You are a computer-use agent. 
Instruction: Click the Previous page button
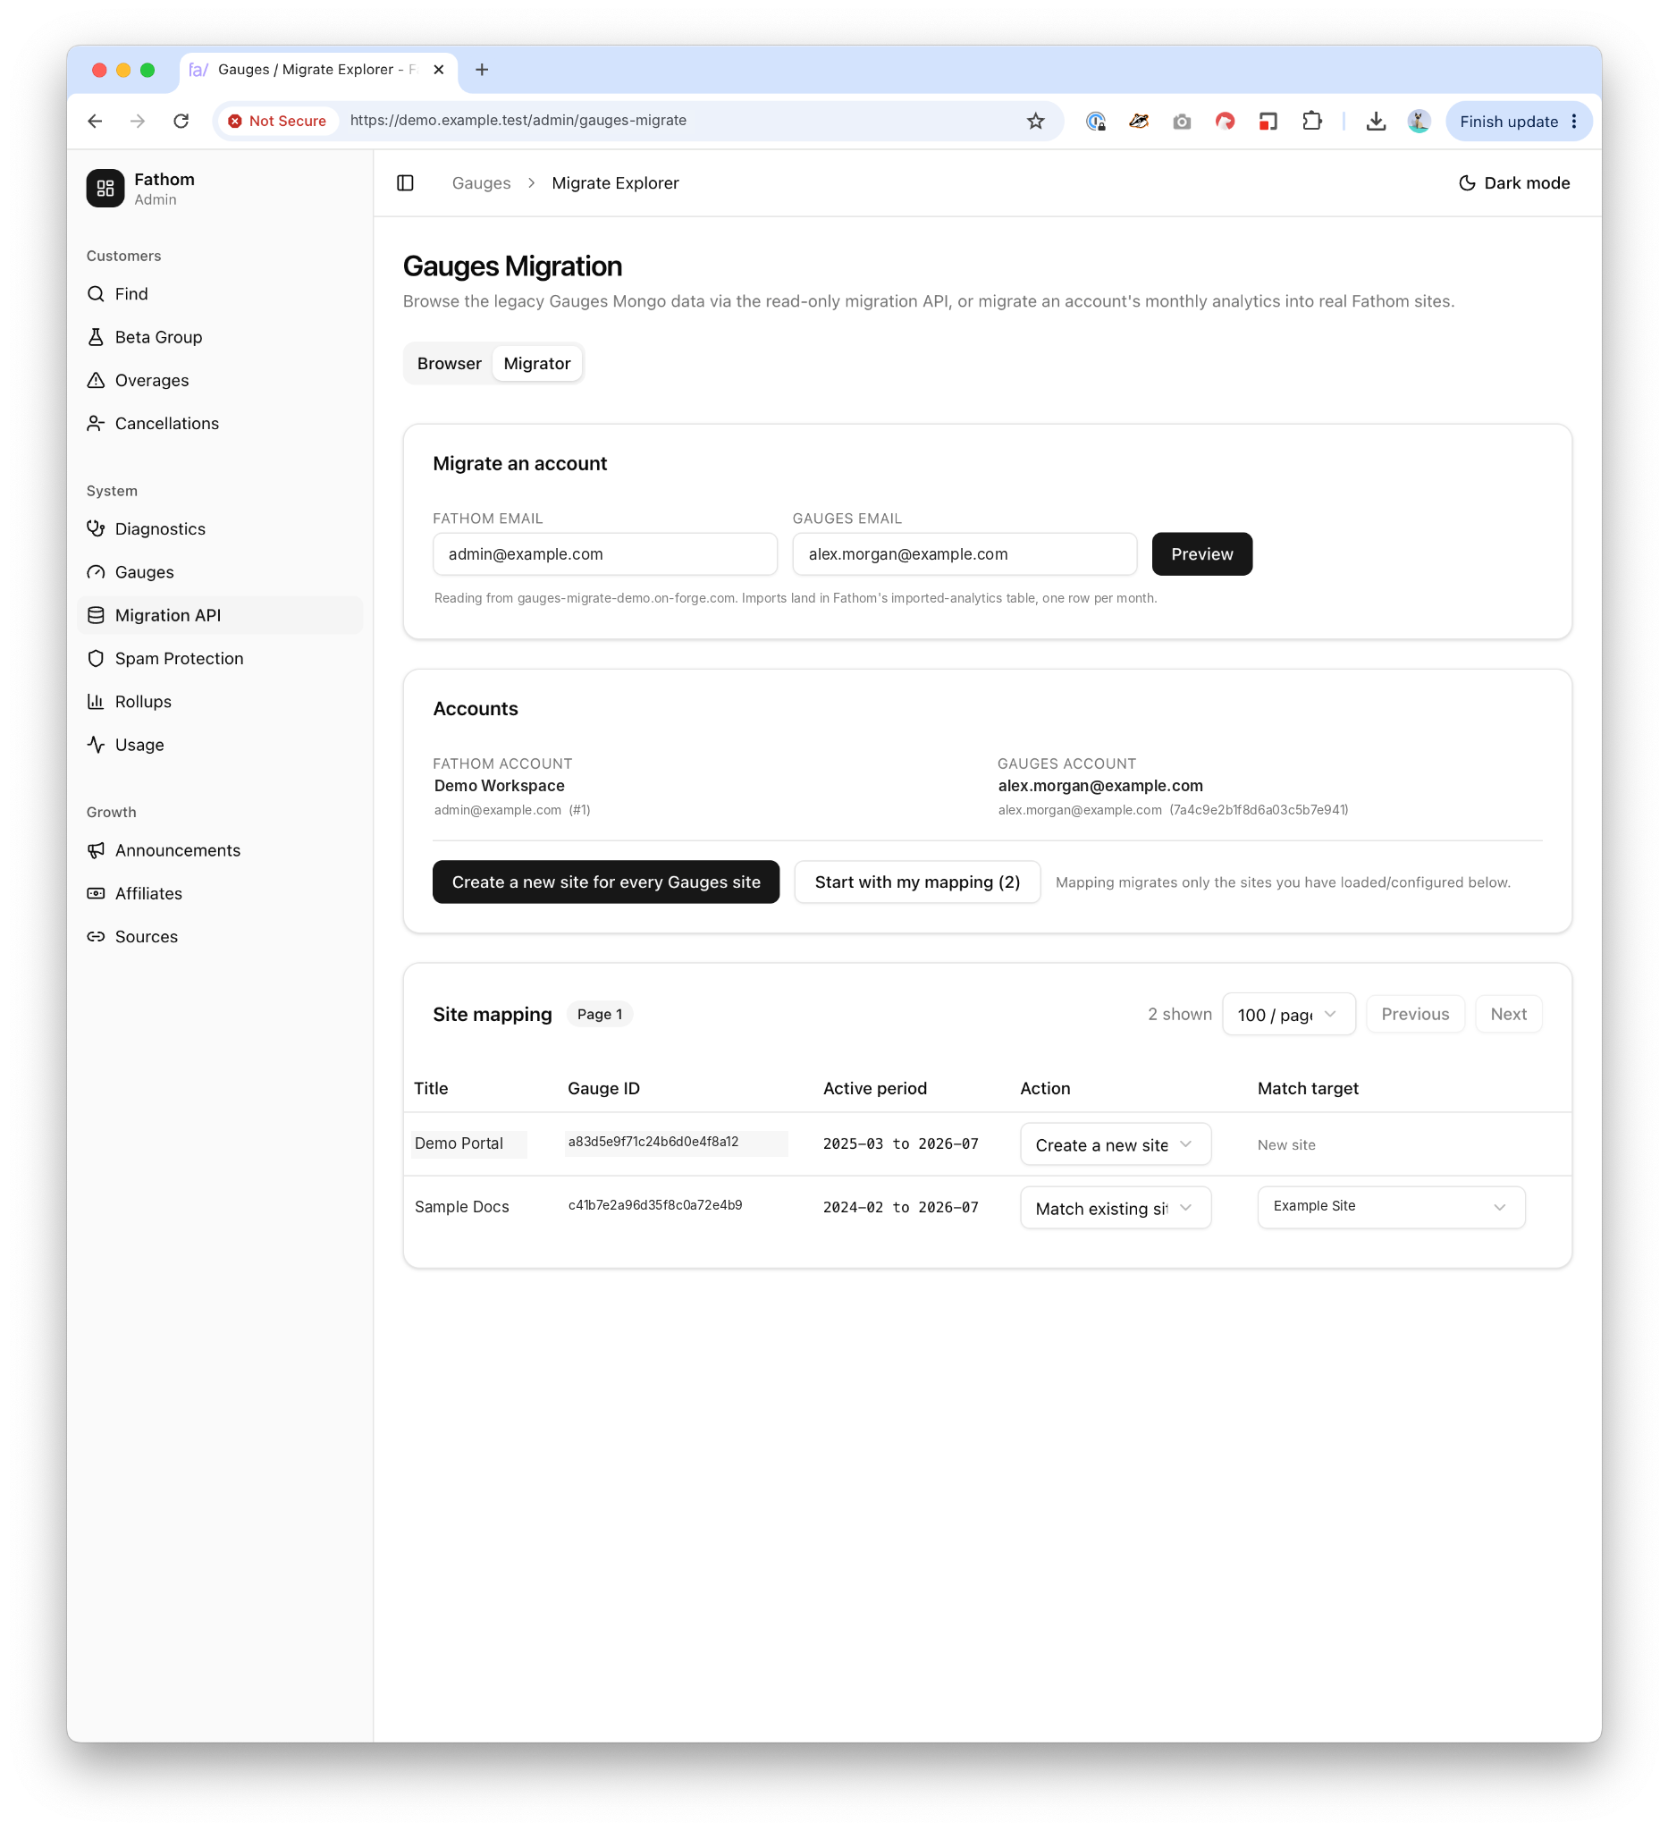[x=1415, y=1015]
